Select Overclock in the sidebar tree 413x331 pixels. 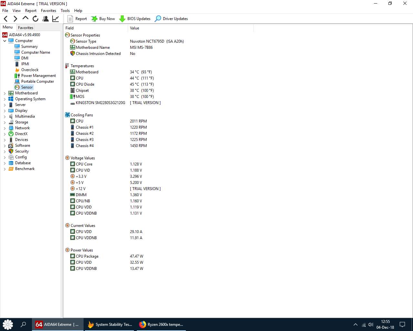pos(30,70)
